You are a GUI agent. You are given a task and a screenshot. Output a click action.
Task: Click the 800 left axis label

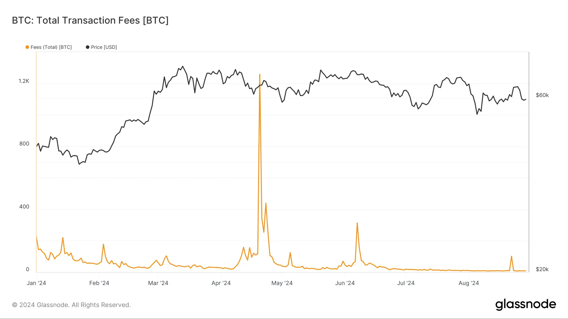[x=24, y=144]
